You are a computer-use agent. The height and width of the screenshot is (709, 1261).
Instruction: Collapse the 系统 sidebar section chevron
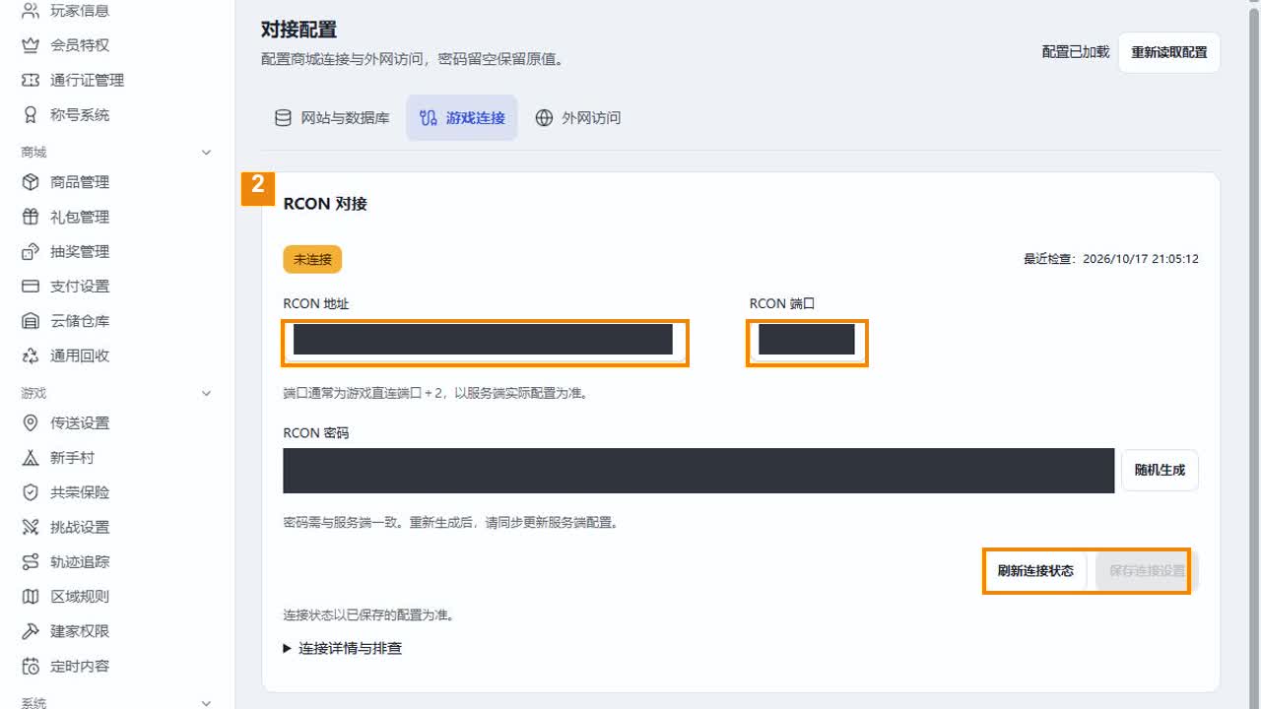click(x=206, y=703)
